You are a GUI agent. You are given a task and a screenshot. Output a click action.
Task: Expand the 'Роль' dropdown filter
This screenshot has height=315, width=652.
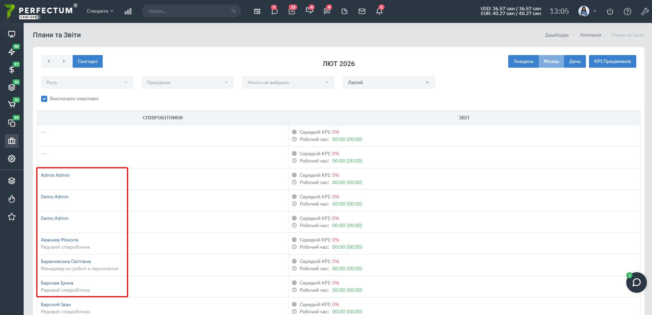[x=87, y=82]
